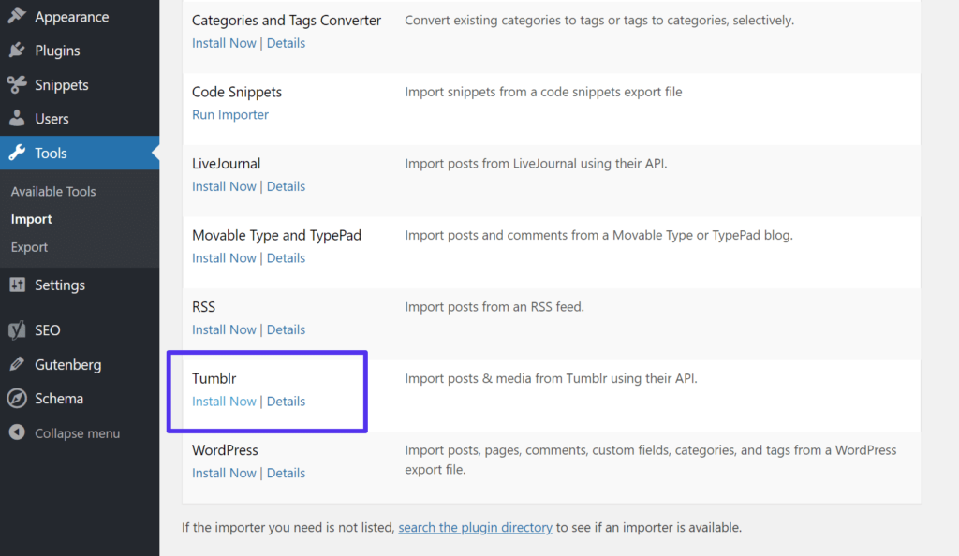Click the Tools wrench icon
This screenshot has height=556, width=959.
click(x=17, y=154)
